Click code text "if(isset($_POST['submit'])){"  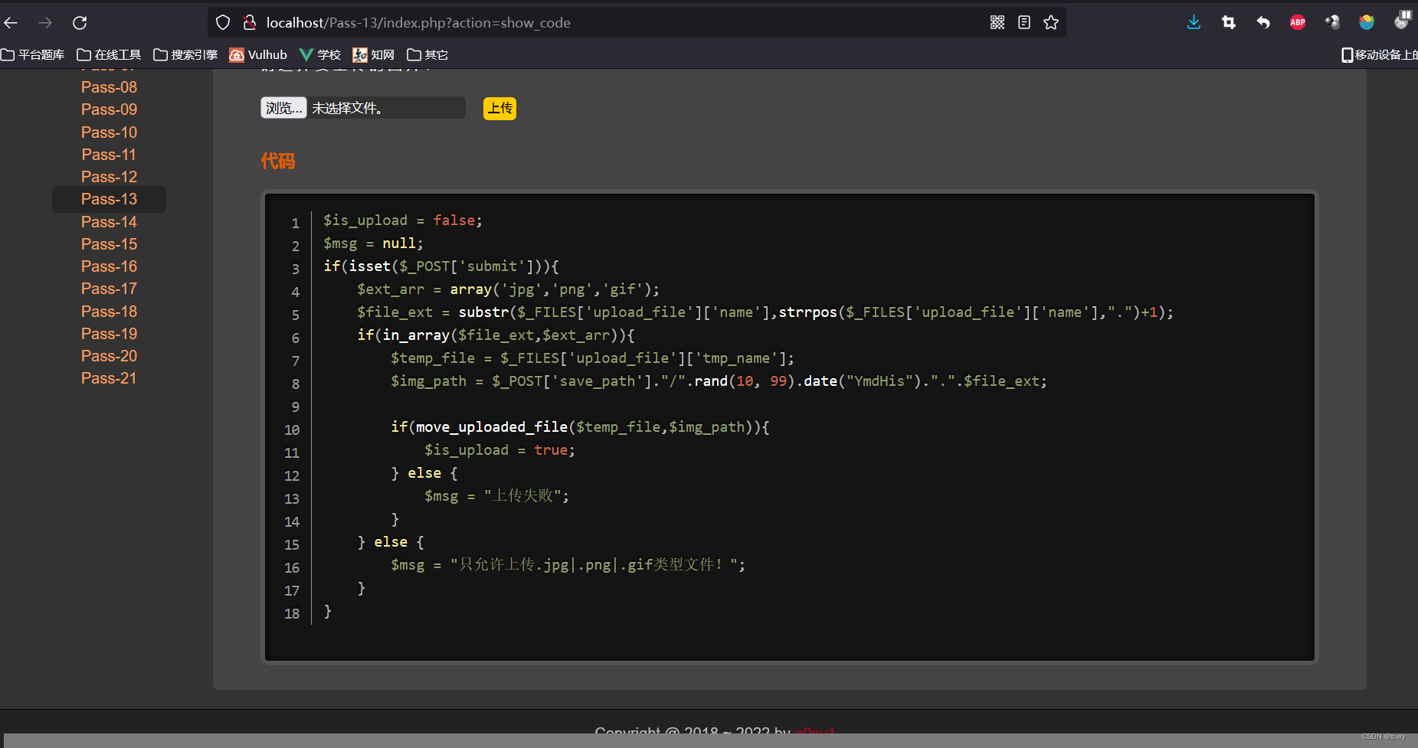441,266
